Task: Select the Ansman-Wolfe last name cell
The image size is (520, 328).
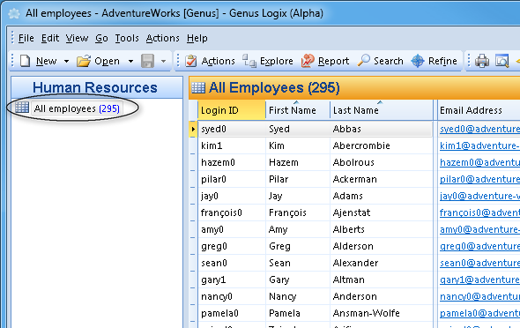Action: click(x=382, y=313)
